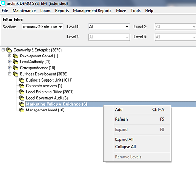Viewport: 196px width, 195px height.
Task: Open the Level 2 dropdown
Action: click(194, 27)
